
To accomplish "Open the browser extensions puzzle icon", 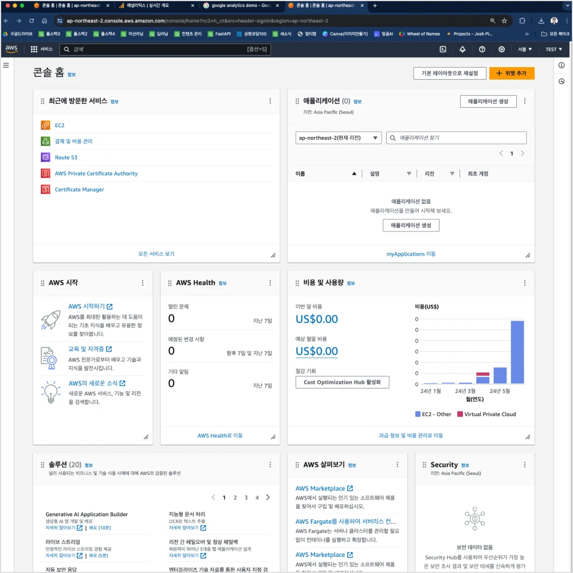I will pos(522,21).
